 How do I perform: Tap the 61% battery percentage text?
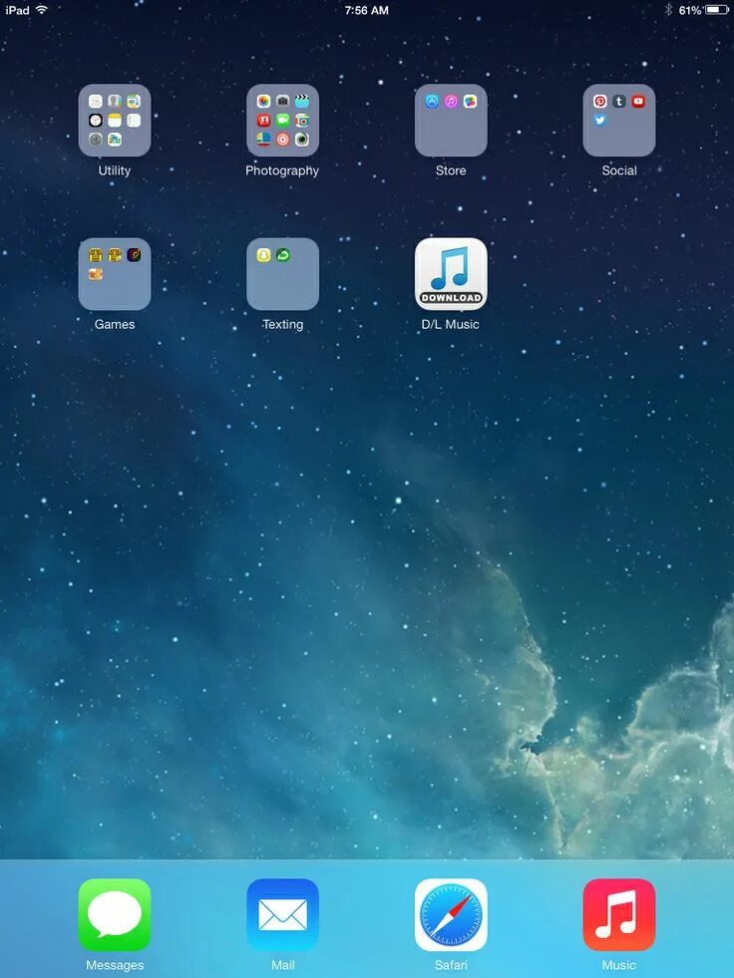[690, 11]
